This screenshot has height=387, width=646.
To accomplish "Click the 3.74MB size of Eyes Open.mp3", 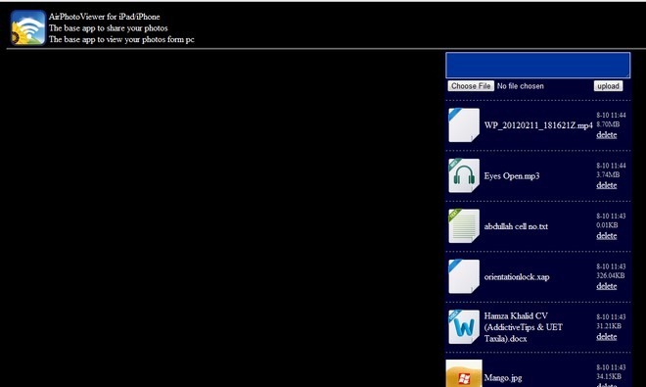I will pos(608,174).
